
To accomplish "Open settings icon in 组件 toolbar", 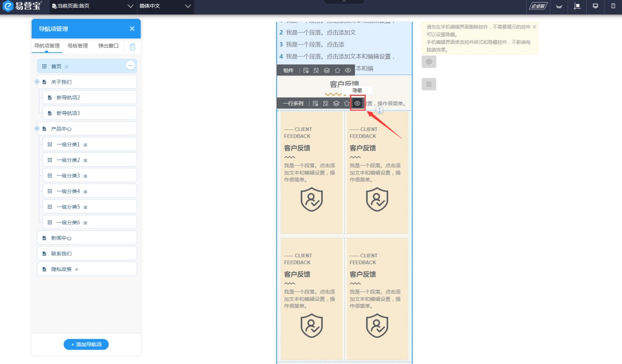I will pyautogui.click(x=306, y=70).
